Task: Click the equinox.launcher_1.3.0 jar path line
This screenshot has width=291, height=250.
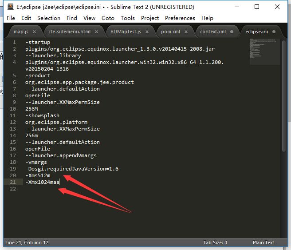Action: 120,49
